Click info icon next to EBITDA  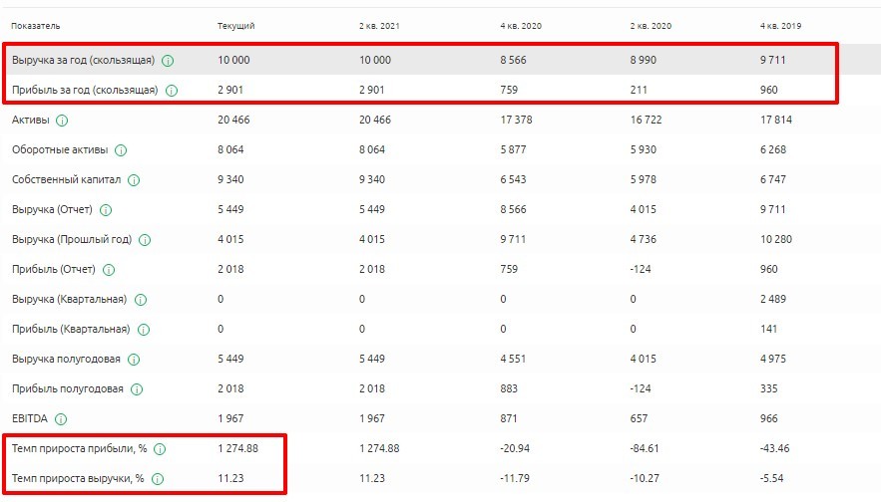[62, 419]
